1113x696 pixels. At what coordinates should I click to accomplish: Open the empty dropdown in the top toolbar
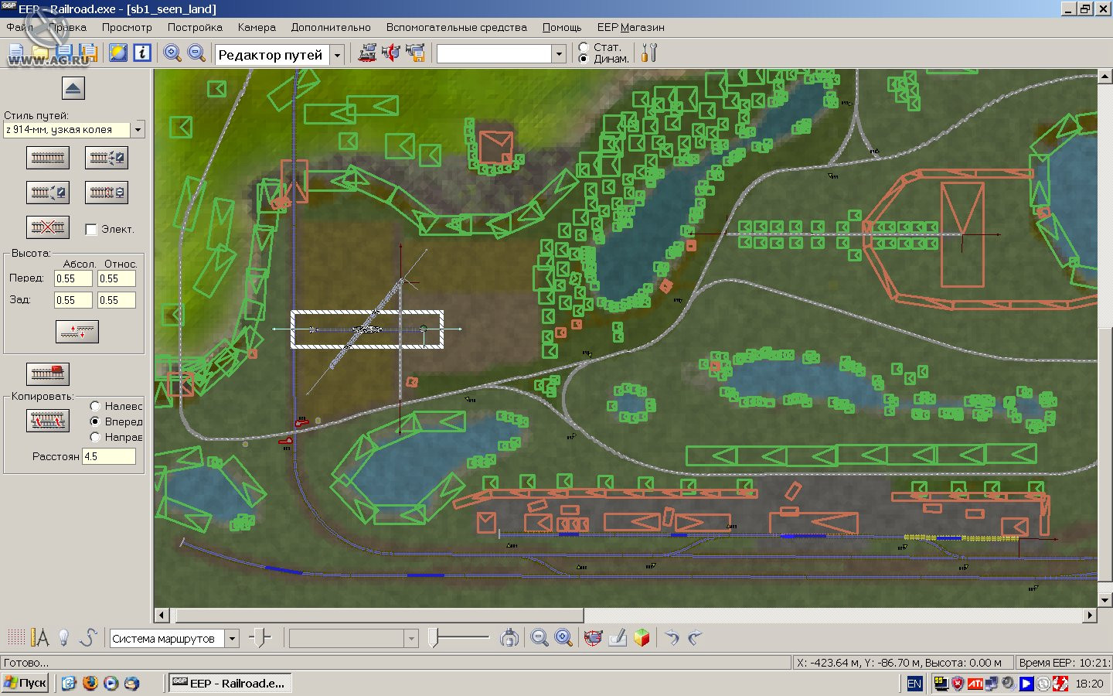[560, 53]
